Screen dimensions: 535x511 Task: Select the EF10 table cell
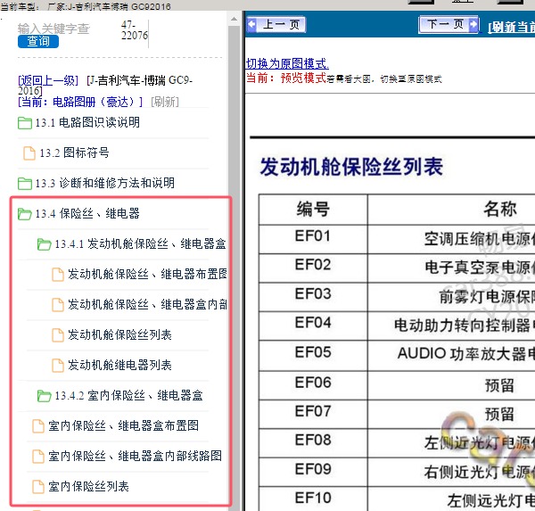[313, 499]
